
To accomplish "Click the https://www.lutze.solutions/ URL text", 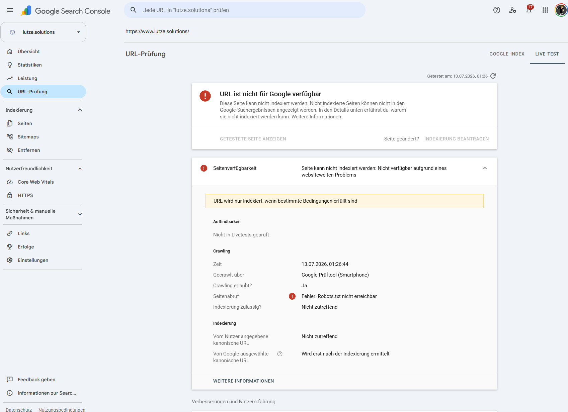I will pyautogui.click(x=157, y=31).
